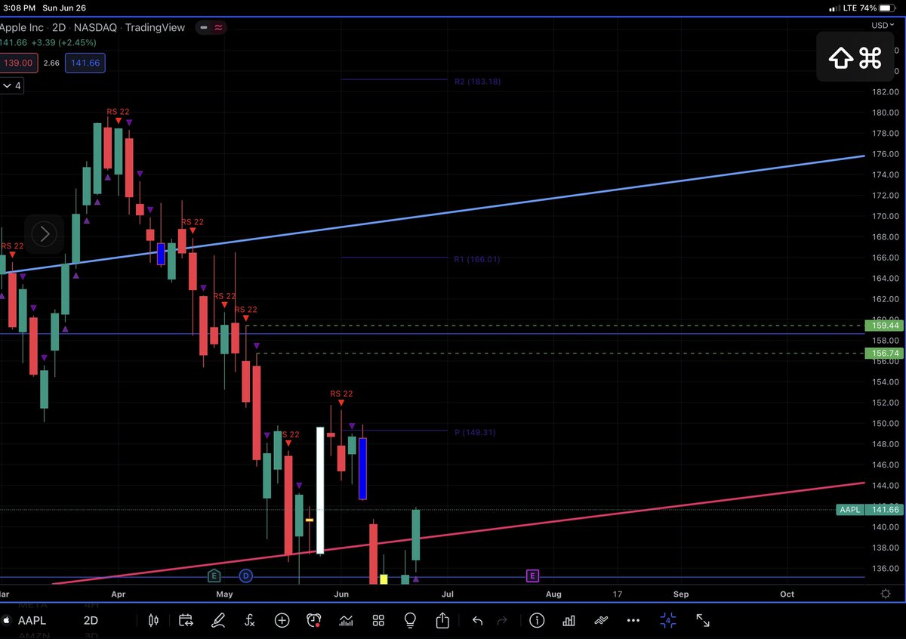Click the RS 22 label above the early June candle
This screenshot has width=906, height=639.
(x=341, y=394)
